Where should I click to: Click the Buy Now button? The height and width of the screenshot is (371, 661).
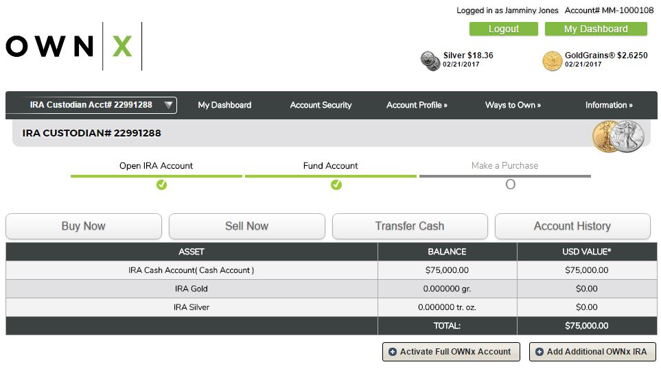84,226
